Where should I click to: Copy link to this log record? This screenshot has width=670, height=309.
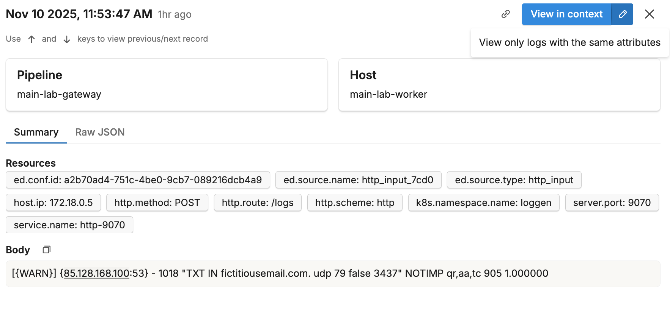[505, 14]
